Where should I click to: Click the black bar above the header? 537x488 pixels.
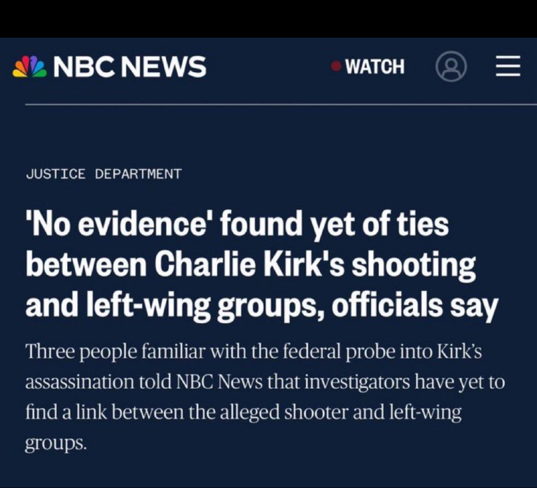(268, 18)
